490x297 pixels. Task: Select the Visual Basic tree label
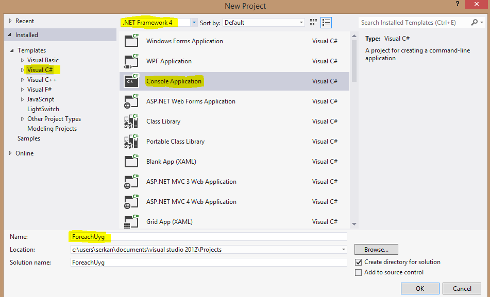[x=43, y=60]
